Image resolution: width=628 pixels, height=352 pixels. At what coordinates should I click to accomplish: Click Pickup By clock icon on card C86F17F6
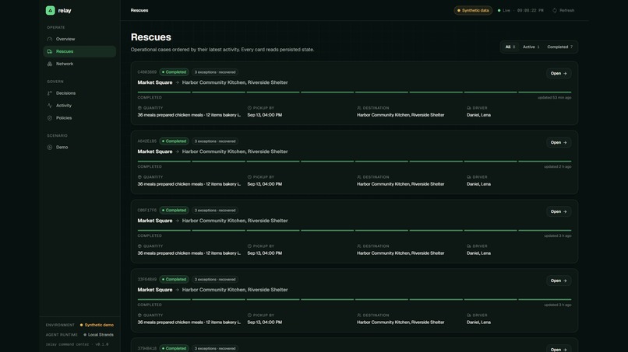pyautogui.click(x=249, y=246)
